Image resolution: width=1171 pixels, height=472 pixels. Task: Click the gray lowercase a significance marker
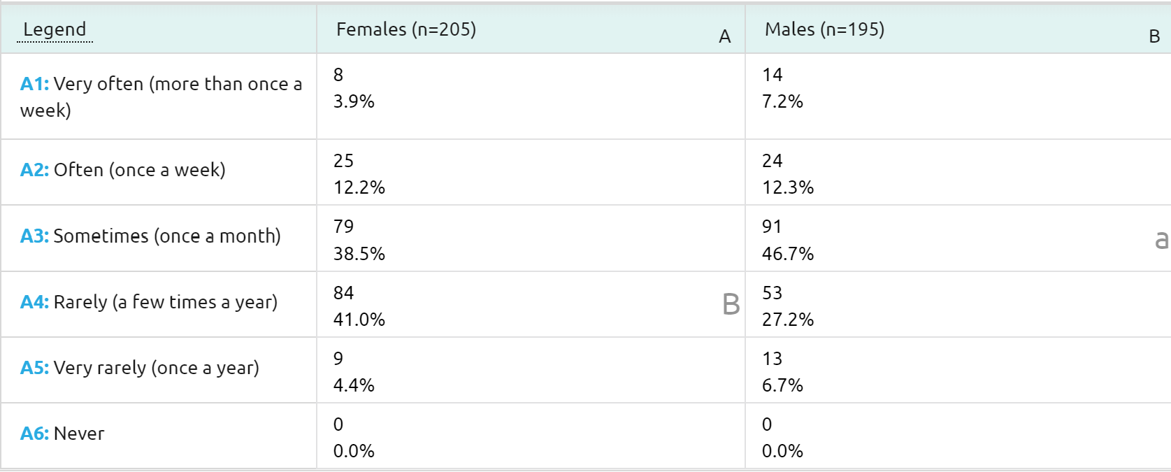click(x=1161, y=240)
